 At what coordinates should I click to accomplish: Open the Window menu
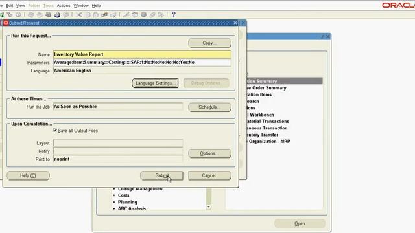tap(81, 6)
